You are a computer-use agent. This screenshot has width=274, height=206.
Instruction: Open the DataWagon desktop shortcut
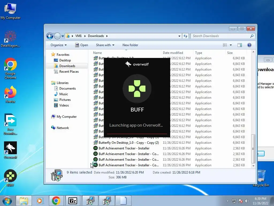[10, 39]
